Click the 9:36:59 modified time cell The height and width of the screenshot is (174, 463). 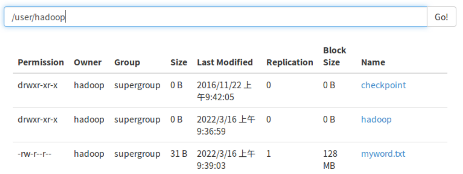pyautogui.click(x=211, y=131)
